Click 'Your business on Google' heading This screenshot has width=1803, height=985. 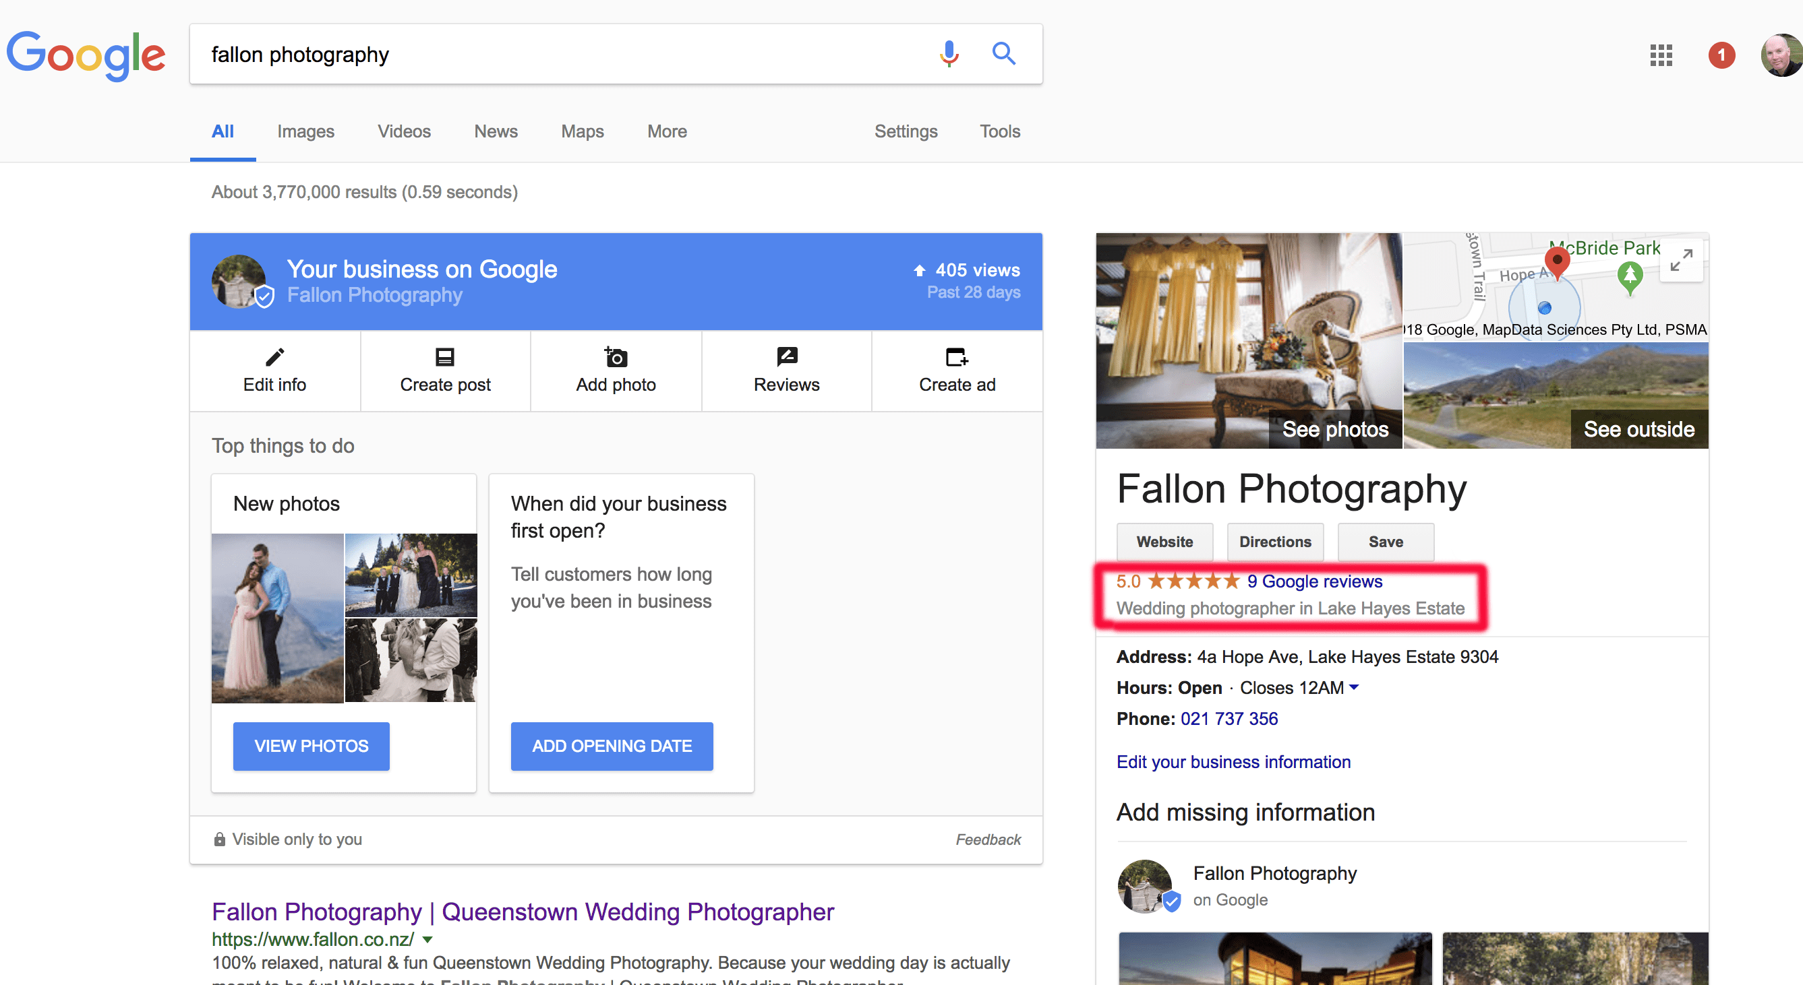[422, 269]
